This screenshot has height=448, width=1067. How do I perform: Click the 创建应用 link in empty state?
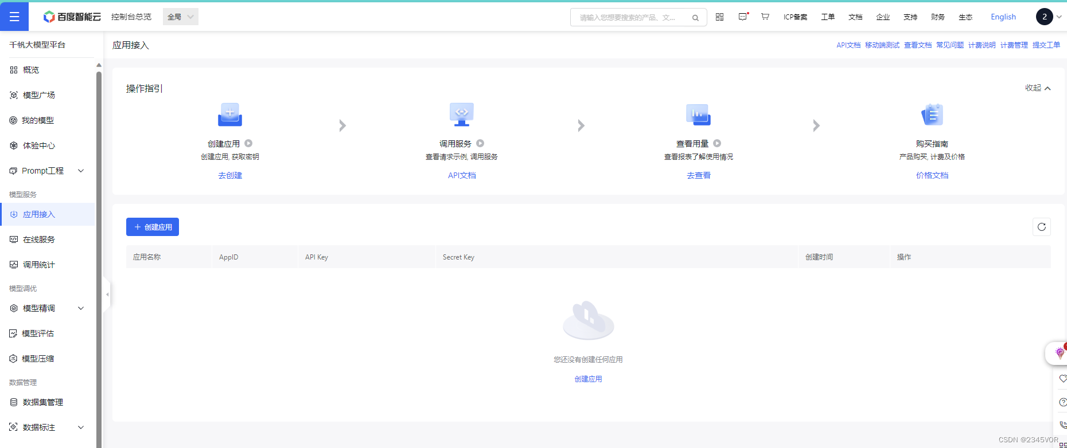[589, 379]
